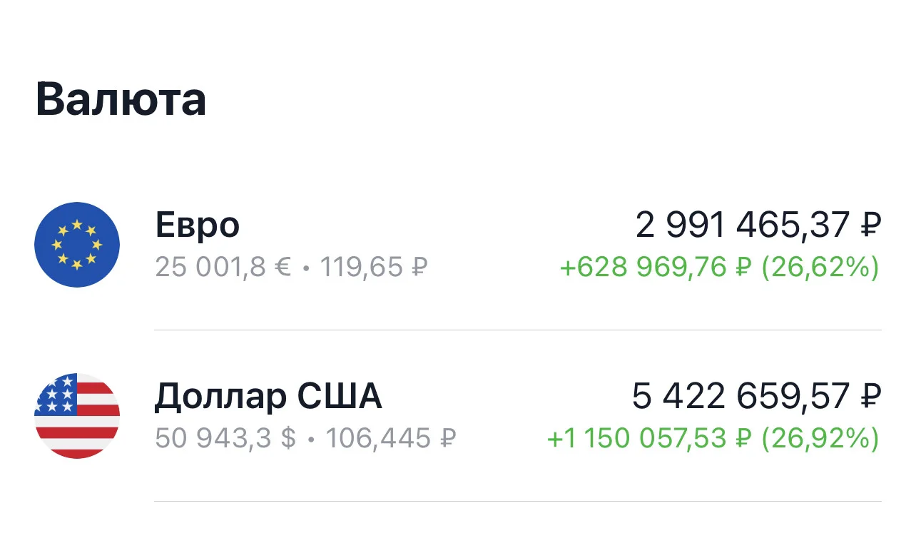Click the +628 969,76 ₽ (26,62%) profit

[x=720, y=268]
